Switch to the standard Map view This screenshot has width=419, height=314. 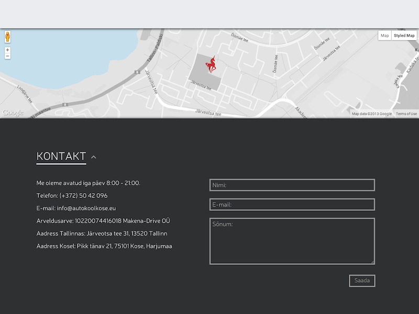(x=384, y=35)
